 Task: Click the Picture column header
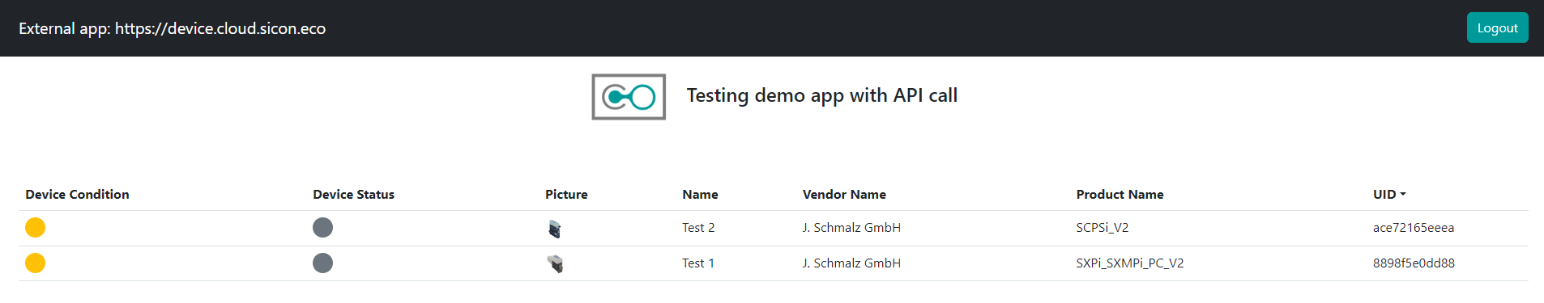[566, 195]
